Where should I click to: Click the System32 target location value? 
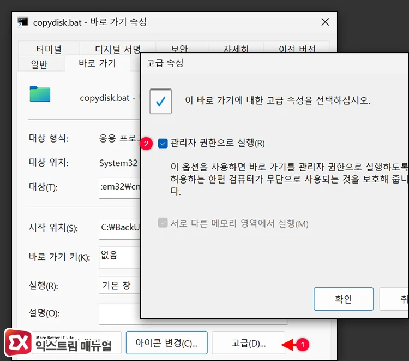[118, 163]
